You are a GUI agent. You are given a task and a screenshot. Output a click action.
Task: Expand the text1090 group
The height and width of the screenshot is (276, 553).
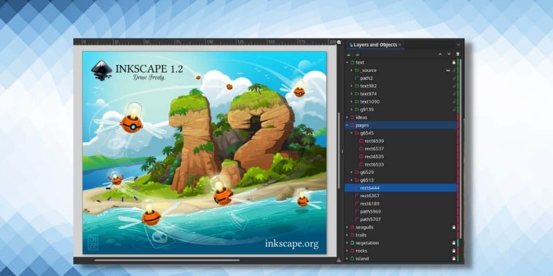[x=351, y=101]
